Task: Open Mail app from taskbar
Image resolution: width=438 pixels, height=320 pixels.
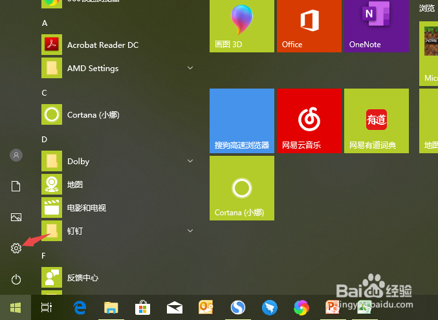Action: (x=175, y=308)
